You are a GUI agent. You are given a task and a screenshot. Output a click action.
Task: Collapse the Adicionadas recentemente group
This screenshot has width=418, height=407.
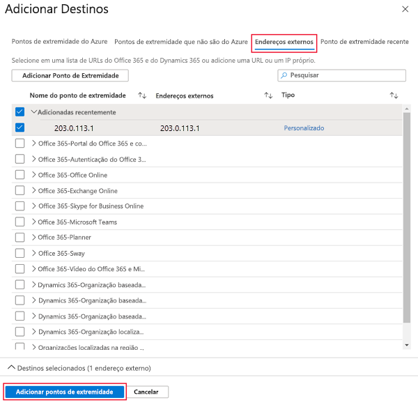pos(33,112)
